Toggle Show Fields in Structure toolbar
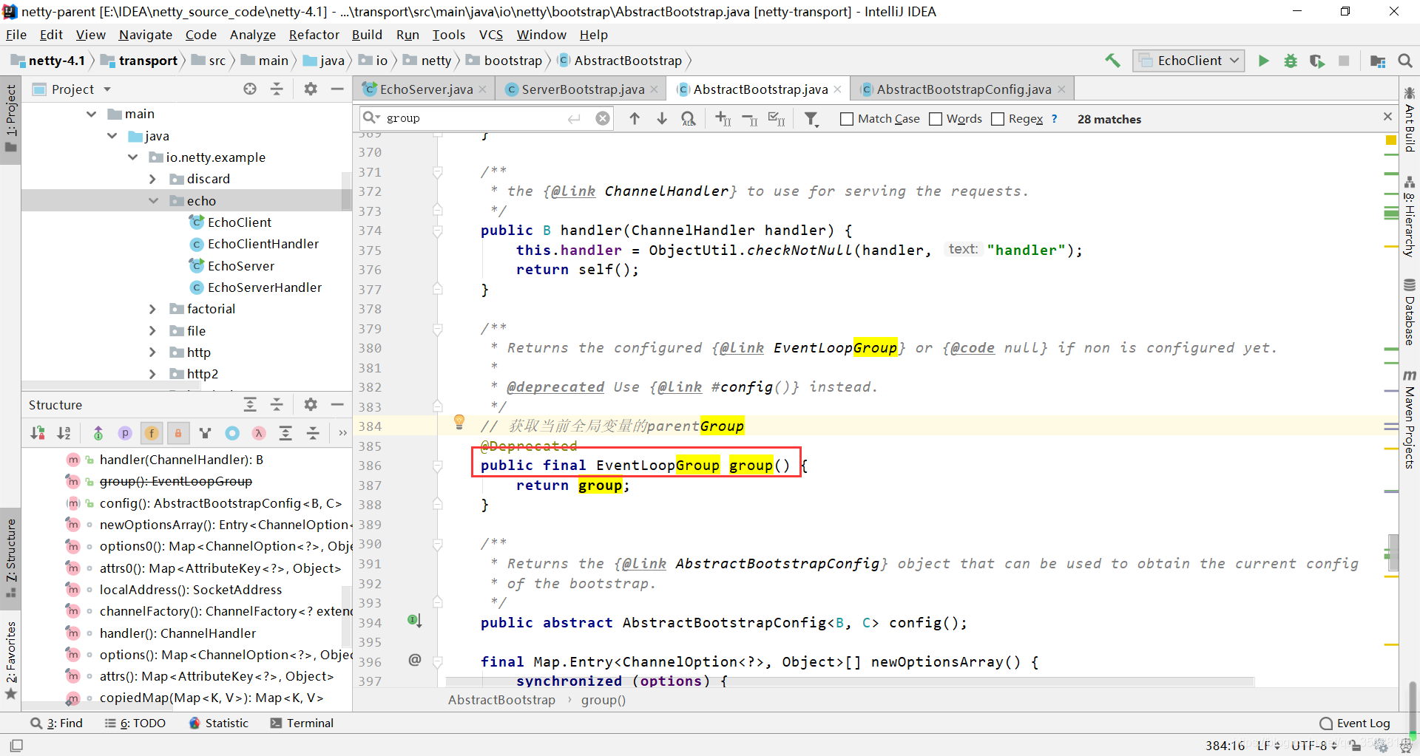This screenshot has width=1420, height=756. coord(152,433)
